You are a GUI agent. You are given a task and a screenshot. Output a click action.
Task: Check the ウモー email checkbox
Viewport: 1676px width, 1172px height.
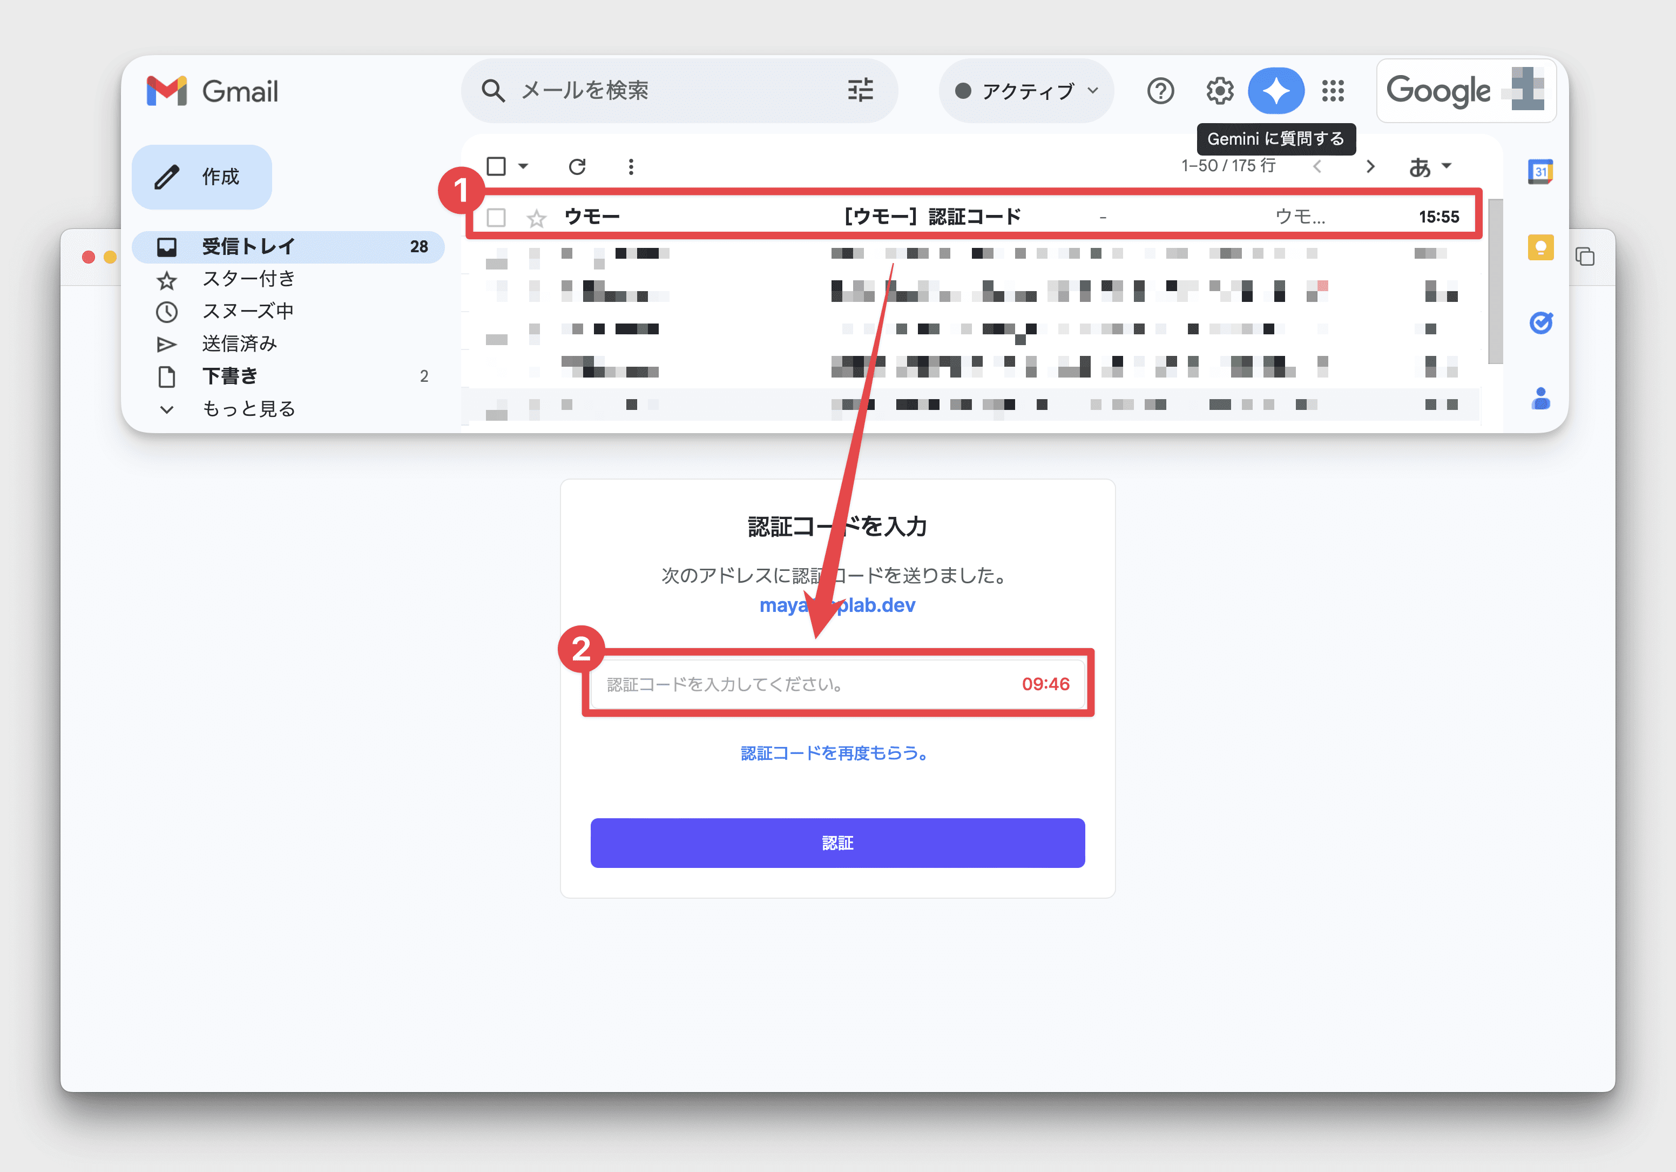coord(496,217)
